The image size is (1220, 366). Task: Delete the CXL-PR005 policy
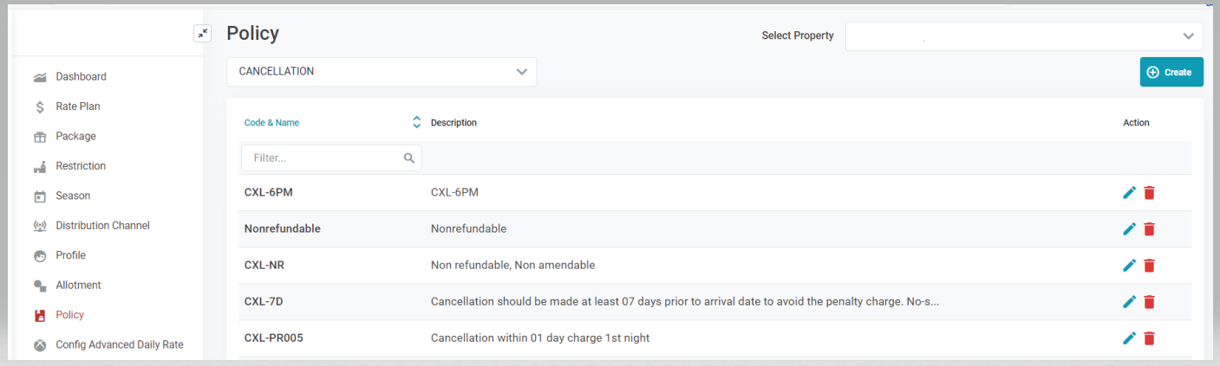coord(1149,337)
